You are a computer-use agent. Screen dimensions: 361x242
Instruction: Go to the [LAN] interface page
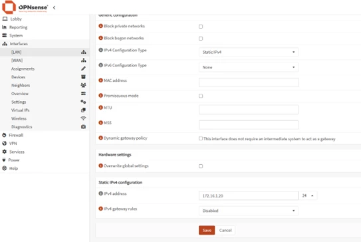(17, 52)
